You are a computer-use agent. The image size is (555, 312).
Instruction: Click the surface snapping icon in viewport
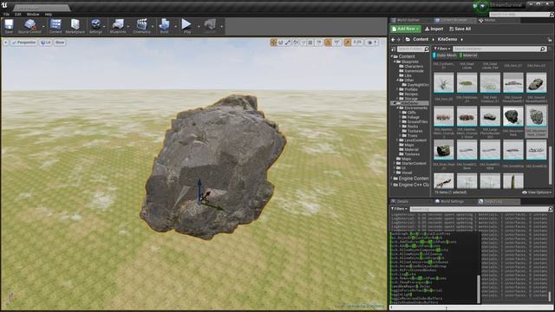[304, 42]
